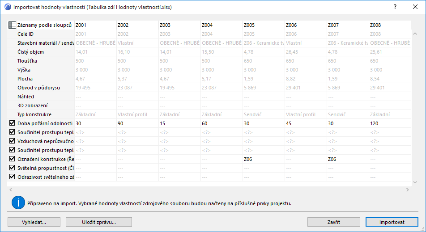Viewport: 426px width, 232px height.
Task: Click the horizontal scrollbar right arrow
Action: tap(408, 190)
